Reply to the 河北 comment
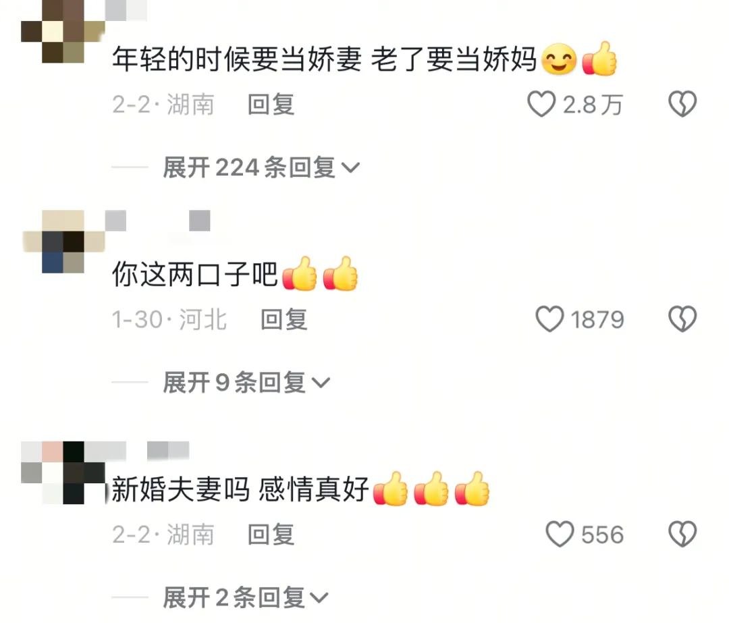The height and width of the screenshot is (623, 729). click(x=283, y=319)
